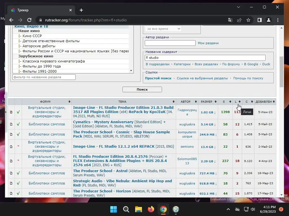This screenshot has width=289, height=216.
Task: Search with Duck link
Action: coord(266,64)
